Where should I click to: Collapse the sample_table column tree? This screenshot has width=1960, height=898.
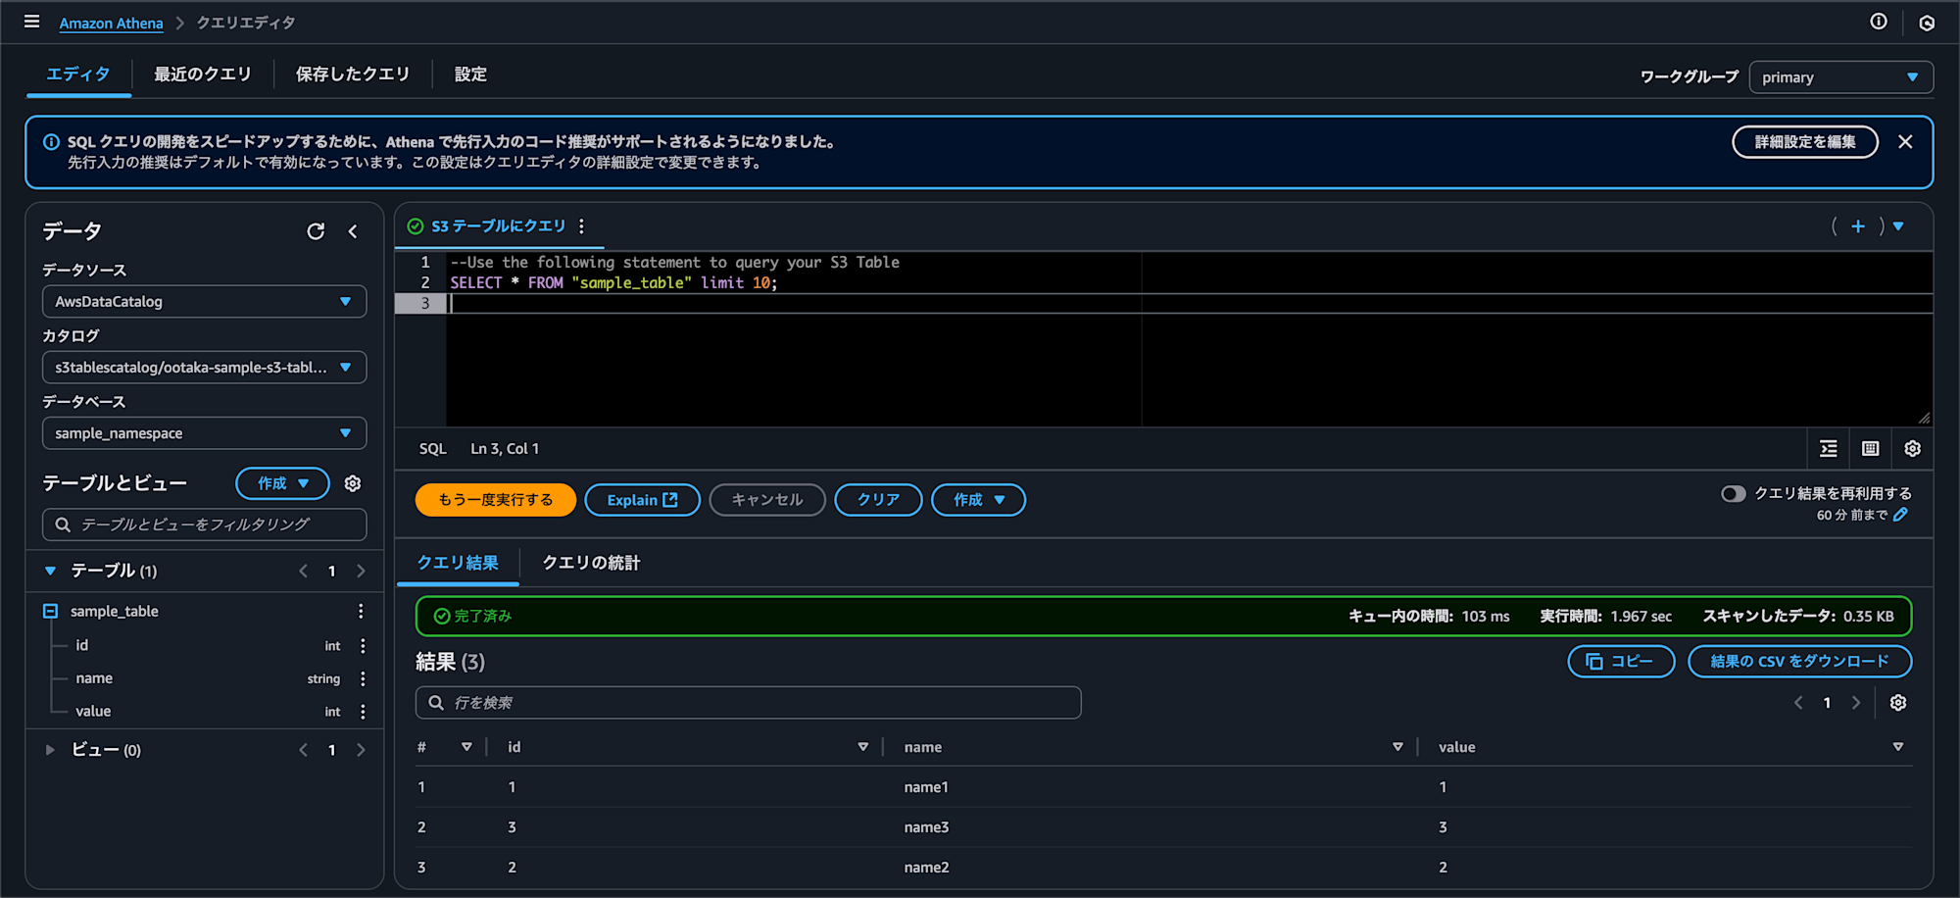50,611
